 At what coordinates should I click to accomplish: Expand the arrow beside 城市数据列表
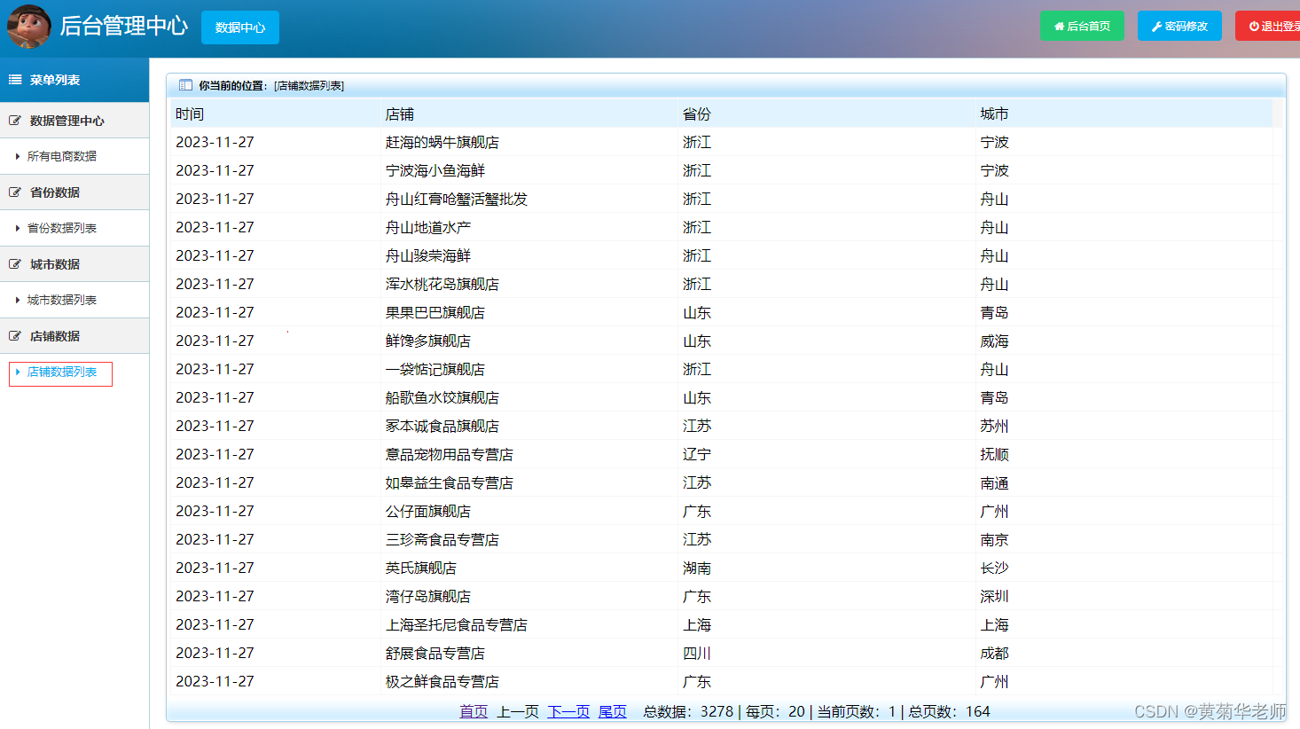[18, 300]
